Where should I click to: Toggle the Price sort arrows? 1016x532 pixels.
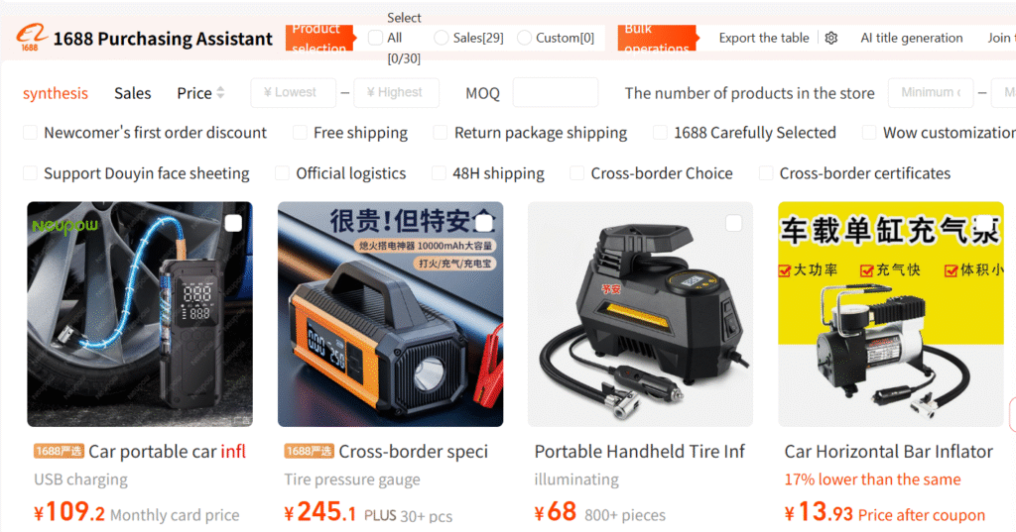(x=220, y=92)
